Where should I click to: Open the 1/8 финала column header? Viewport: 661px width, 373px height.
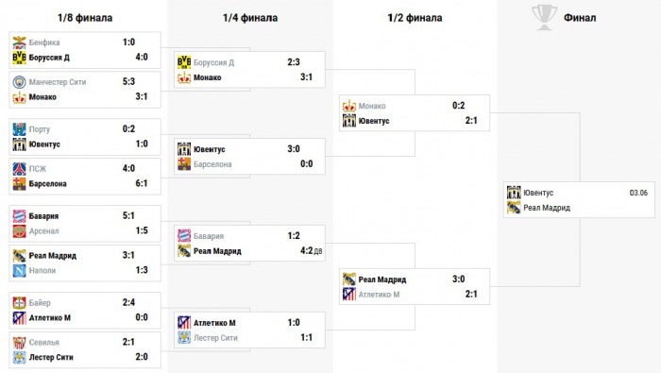[85, 18]
